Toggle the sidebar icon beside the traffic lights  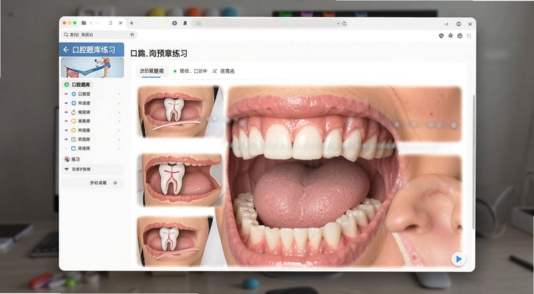(84, 23)
